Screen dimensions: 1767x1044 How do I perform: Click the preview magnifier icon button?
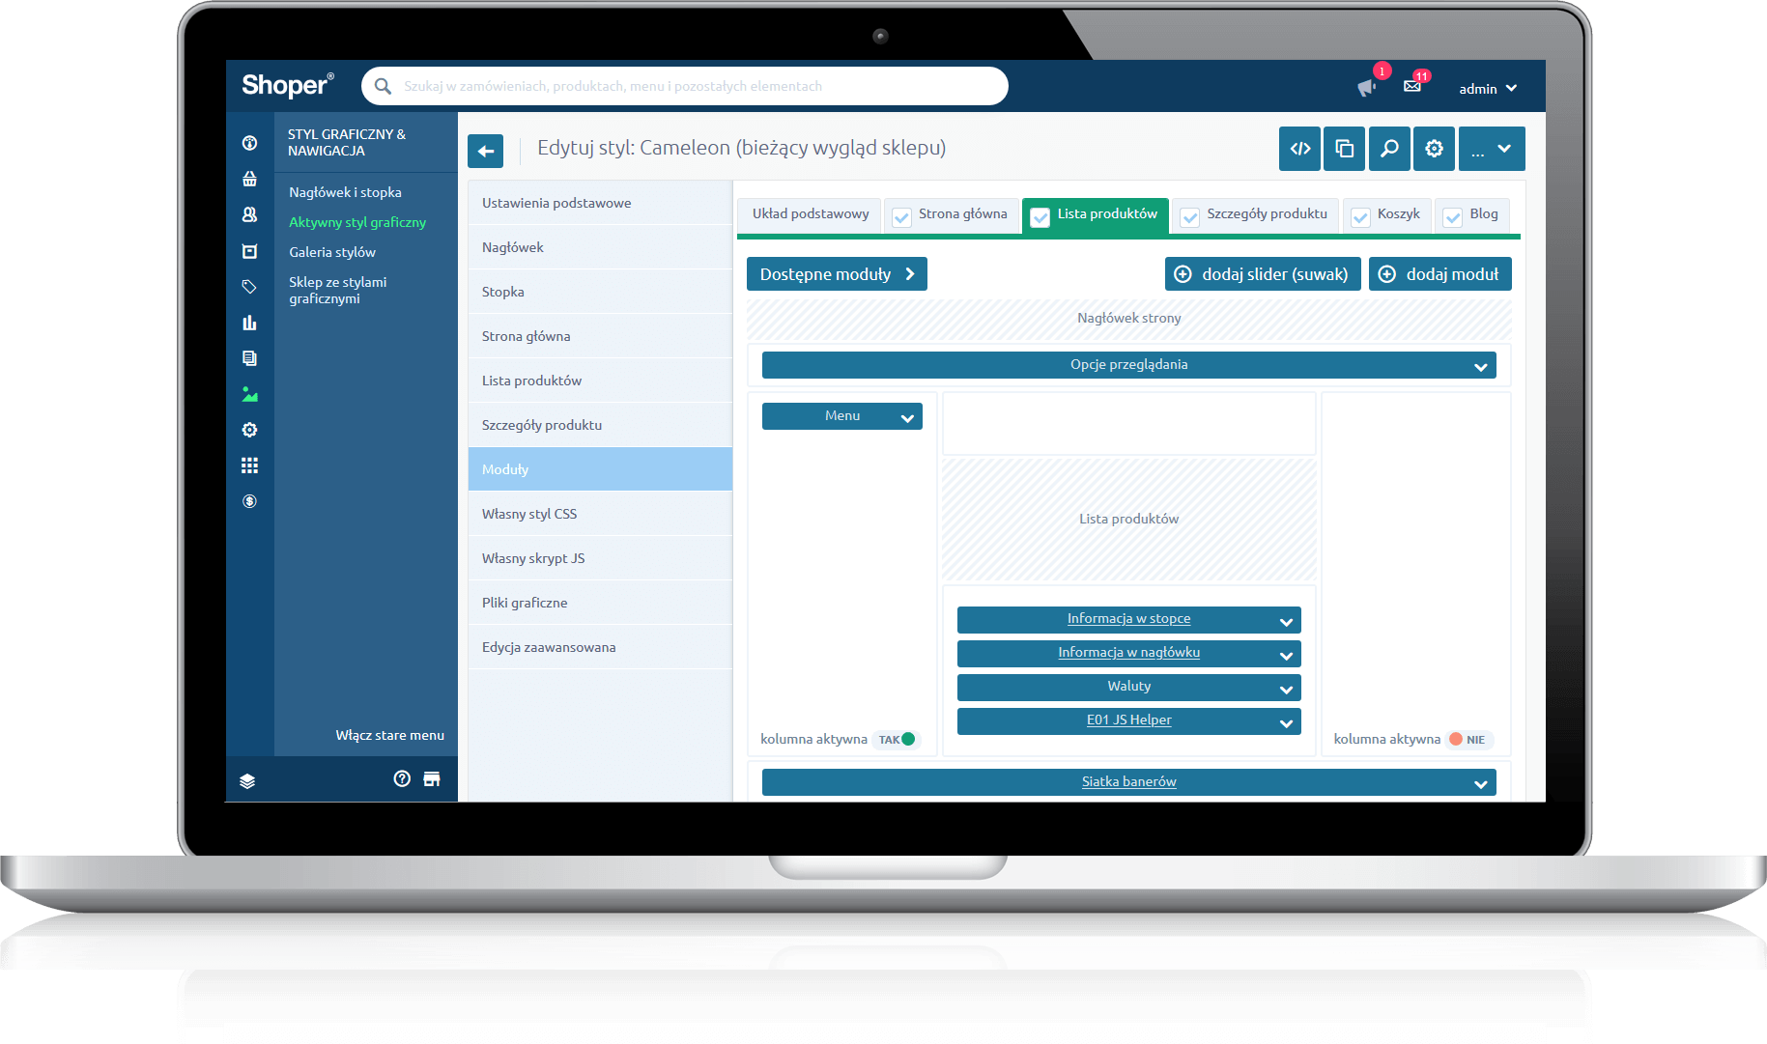pos(1389,149)
